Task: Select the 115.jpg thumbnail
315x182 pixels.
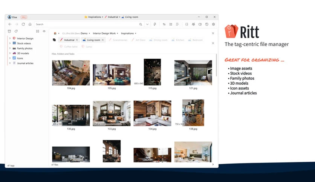Action: pos(152,72)
